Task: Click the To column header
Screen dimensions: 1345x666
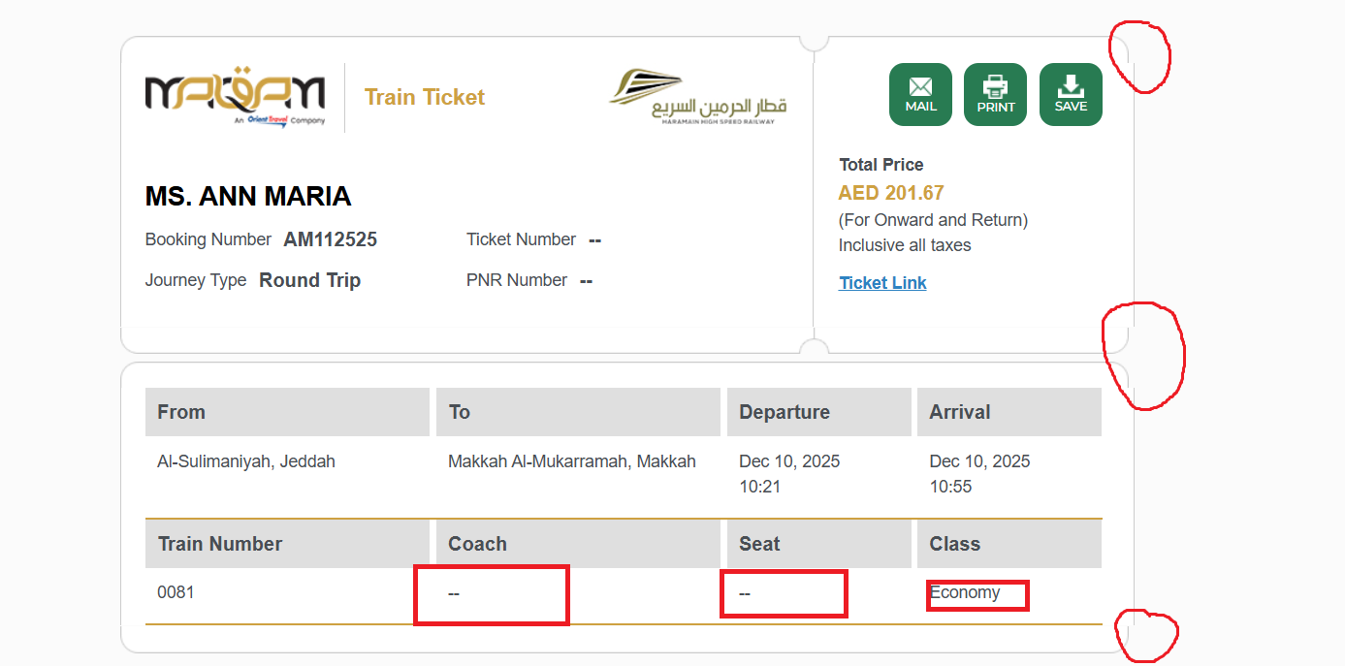Action: [460, 412]
